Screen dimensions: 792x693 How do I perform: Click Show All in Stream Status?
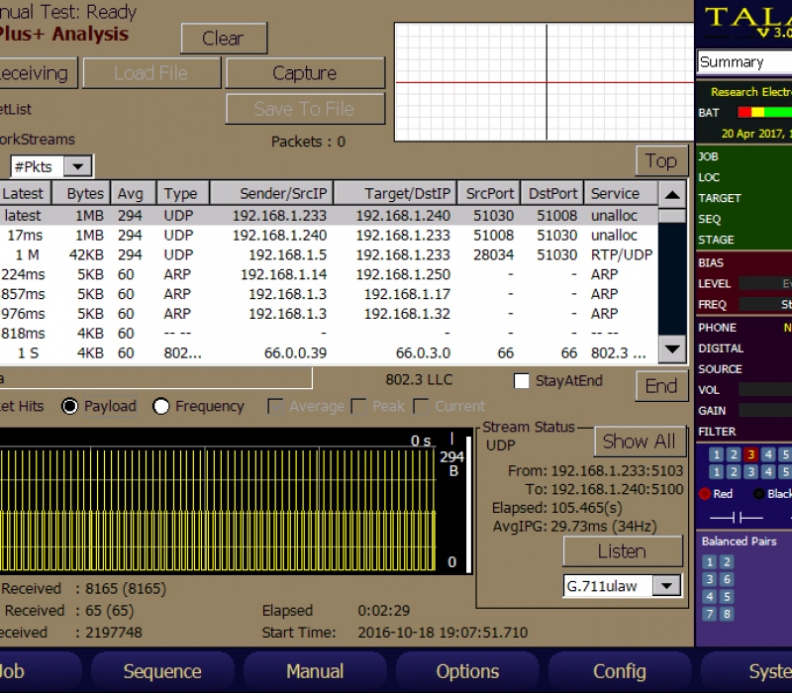click(x=640, y=442)
